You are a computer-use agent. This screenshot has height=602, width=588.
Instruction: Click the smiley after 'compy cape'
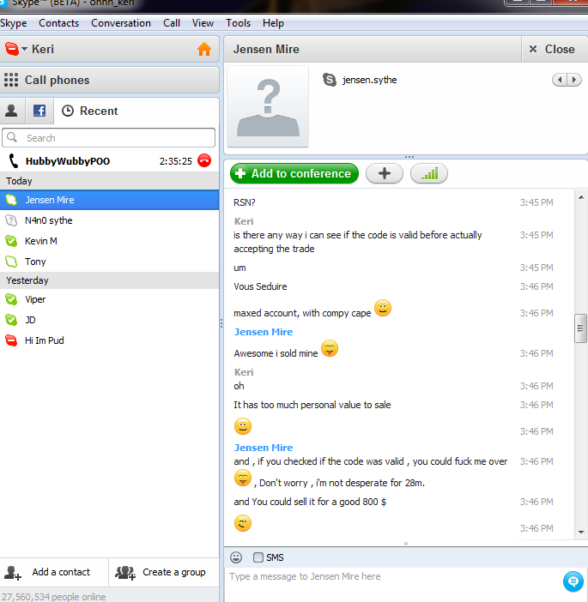[x=383, y=308]
